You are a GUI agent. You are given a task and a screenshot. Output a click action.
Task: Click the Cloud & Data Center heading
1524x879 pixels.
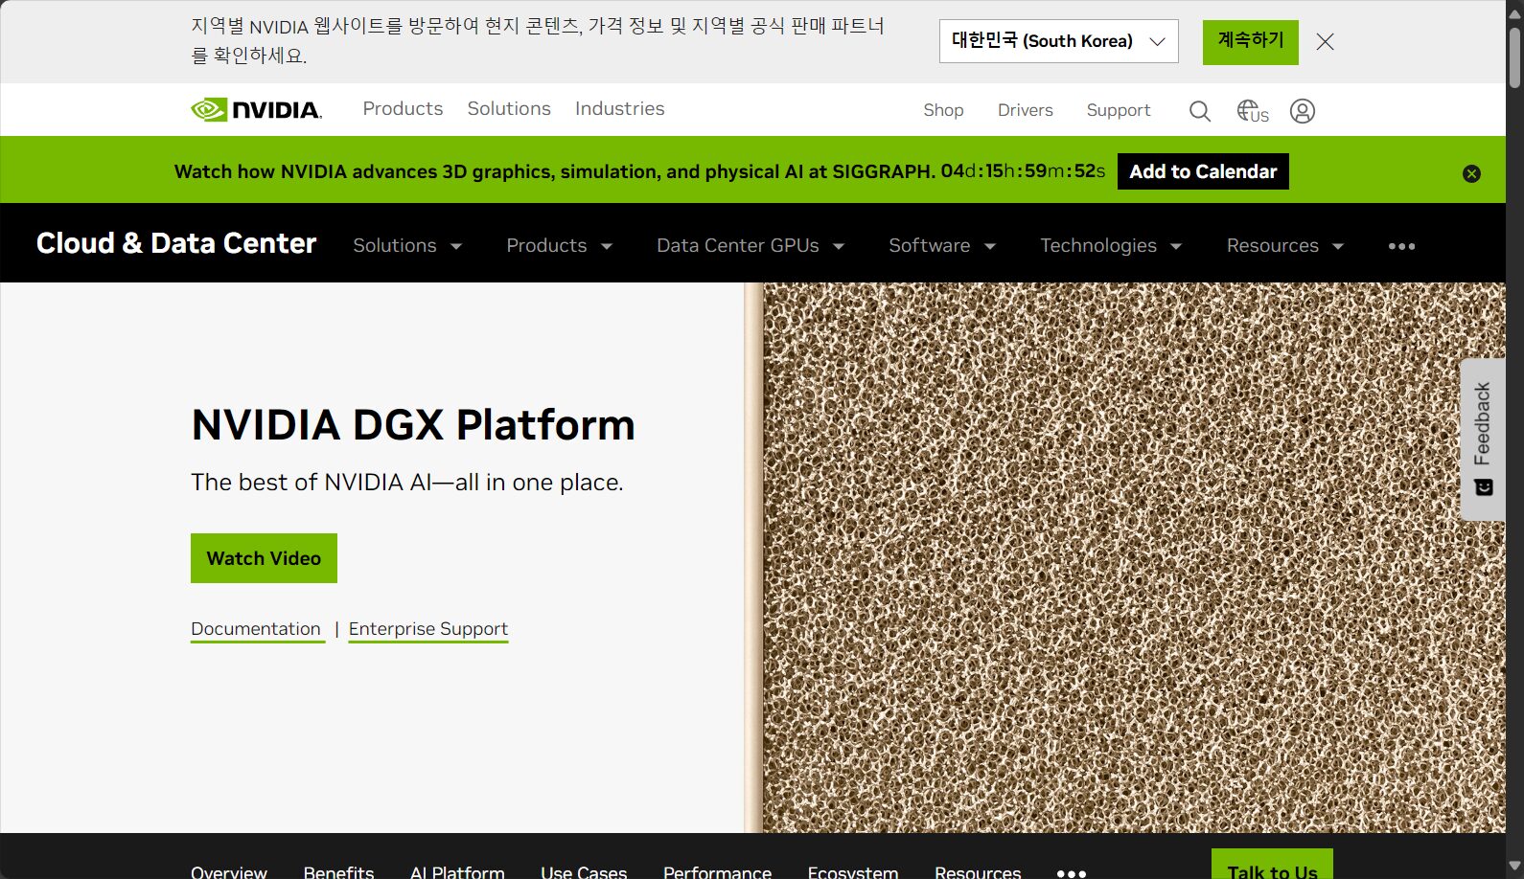point(176,243)
